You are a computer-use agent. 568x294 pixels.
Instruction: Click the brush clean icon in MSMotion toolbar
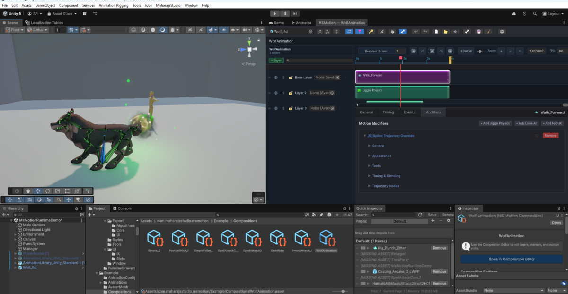489,32
